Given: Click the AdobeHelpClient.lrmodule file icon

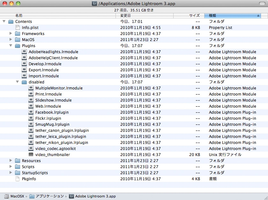Looking at the screenshot, I should pyautogui.click(x=24, y=58).
